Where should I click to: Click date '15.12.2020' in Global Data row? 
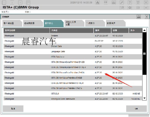(x=118, y=46)
